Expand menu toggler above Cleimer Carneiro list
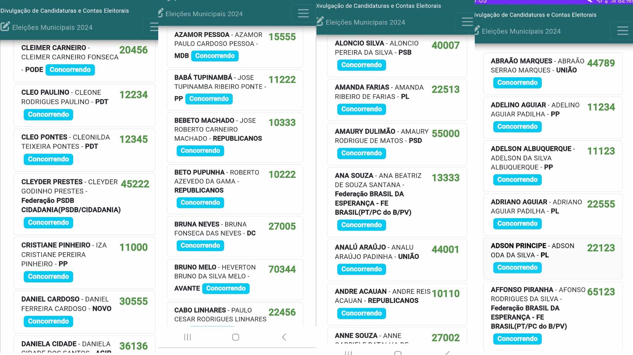Image resolution: width=633 pixels, height=355 pixels. click(154, 27)
